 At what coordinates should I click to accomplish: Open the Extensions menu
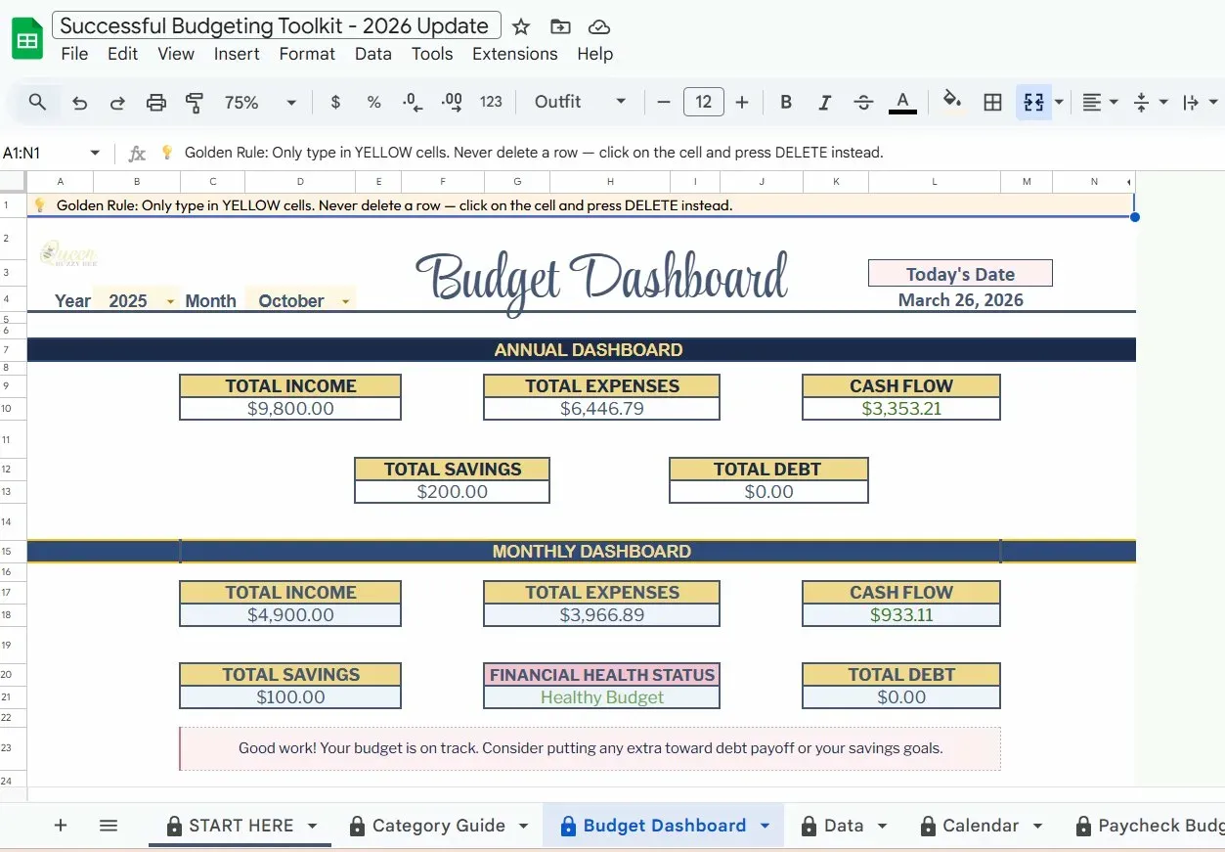point(514,54)
